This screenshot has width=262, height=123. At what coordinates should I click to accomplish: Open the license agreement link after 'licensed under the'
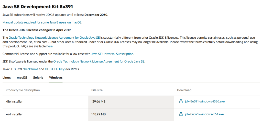(99, 61)
